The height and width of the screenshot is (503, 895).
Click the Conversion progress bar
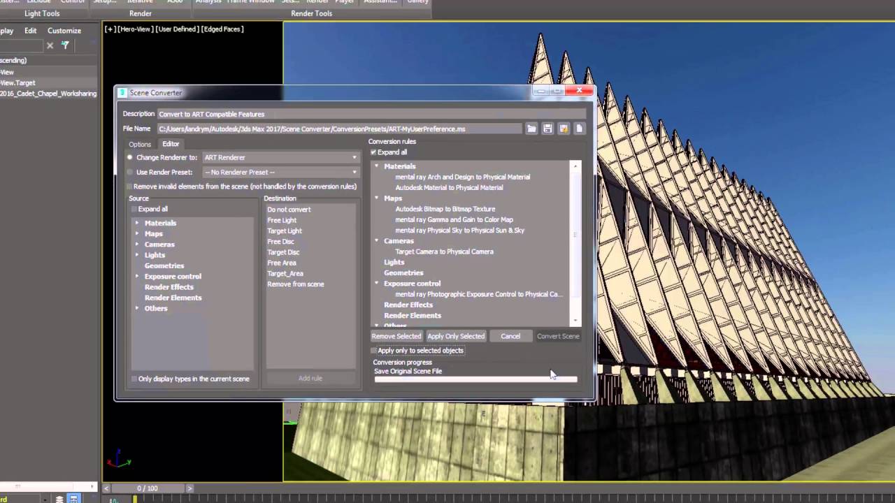pyautogui.click(x=476, y=379)
